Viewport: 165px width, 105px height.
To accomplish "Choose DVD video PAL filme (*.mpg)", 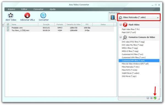I will [133, 45].
